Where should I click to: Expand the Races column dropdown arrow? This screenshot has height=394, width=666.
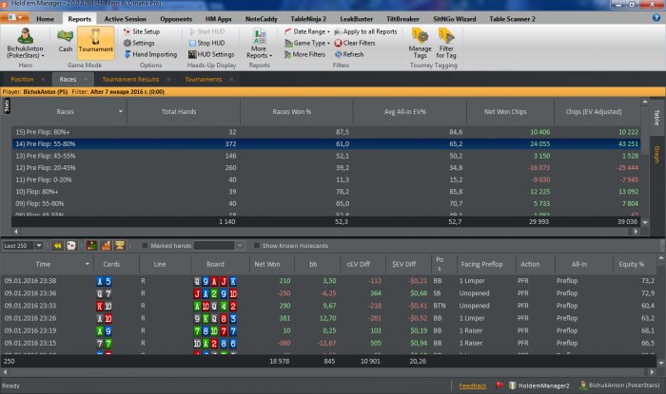pyautogui.click(x=121, y=111)
